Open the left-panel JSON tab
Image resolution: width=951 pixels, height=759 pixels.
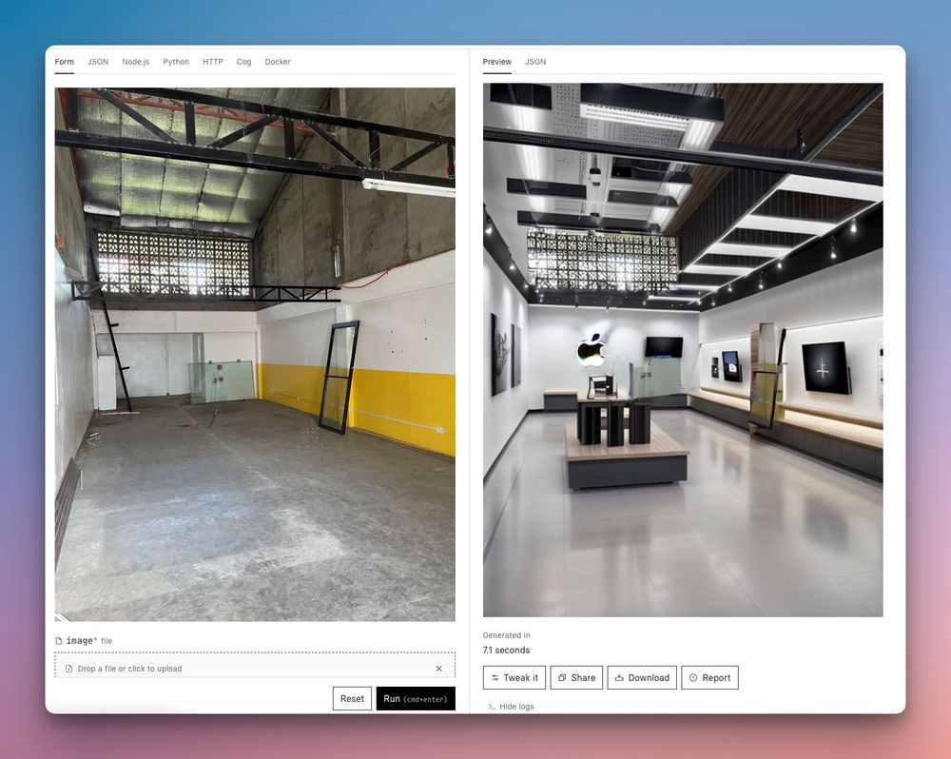(98, 62)
